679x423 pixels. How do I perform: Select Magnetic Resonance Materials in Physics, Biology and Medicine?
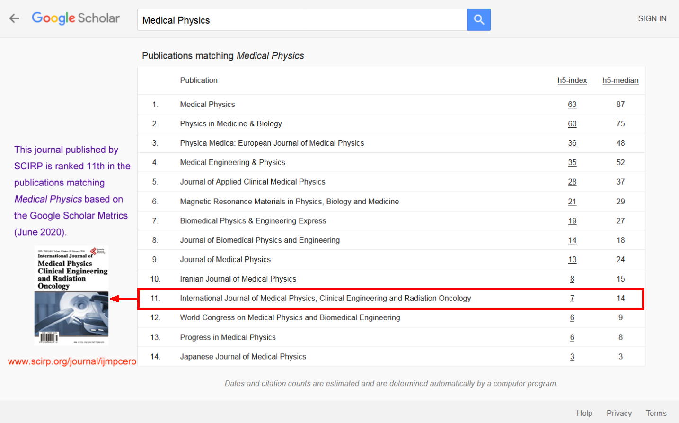[x=290, y=202]
